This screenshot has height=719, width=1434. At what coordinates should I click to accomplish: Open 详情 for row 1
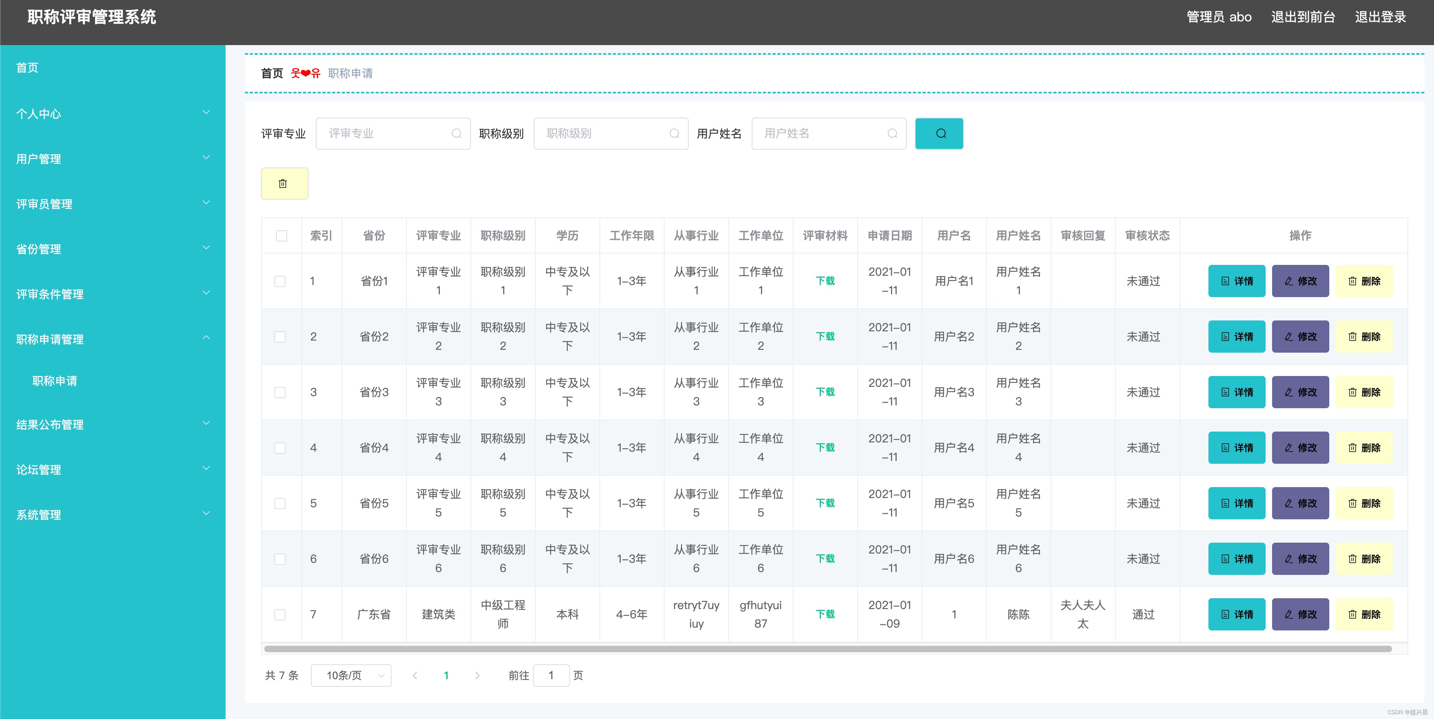(1236, 281)
